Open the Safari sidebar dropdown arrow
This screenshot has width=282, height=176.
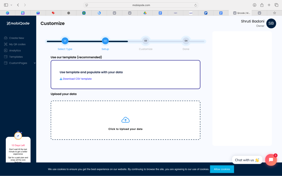coord(11,5)
